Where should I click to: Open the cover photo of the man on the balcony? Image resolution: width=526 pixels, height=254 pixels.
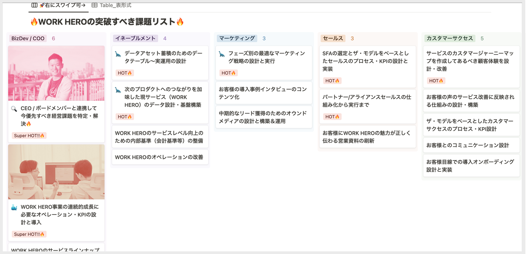point(56,73)
